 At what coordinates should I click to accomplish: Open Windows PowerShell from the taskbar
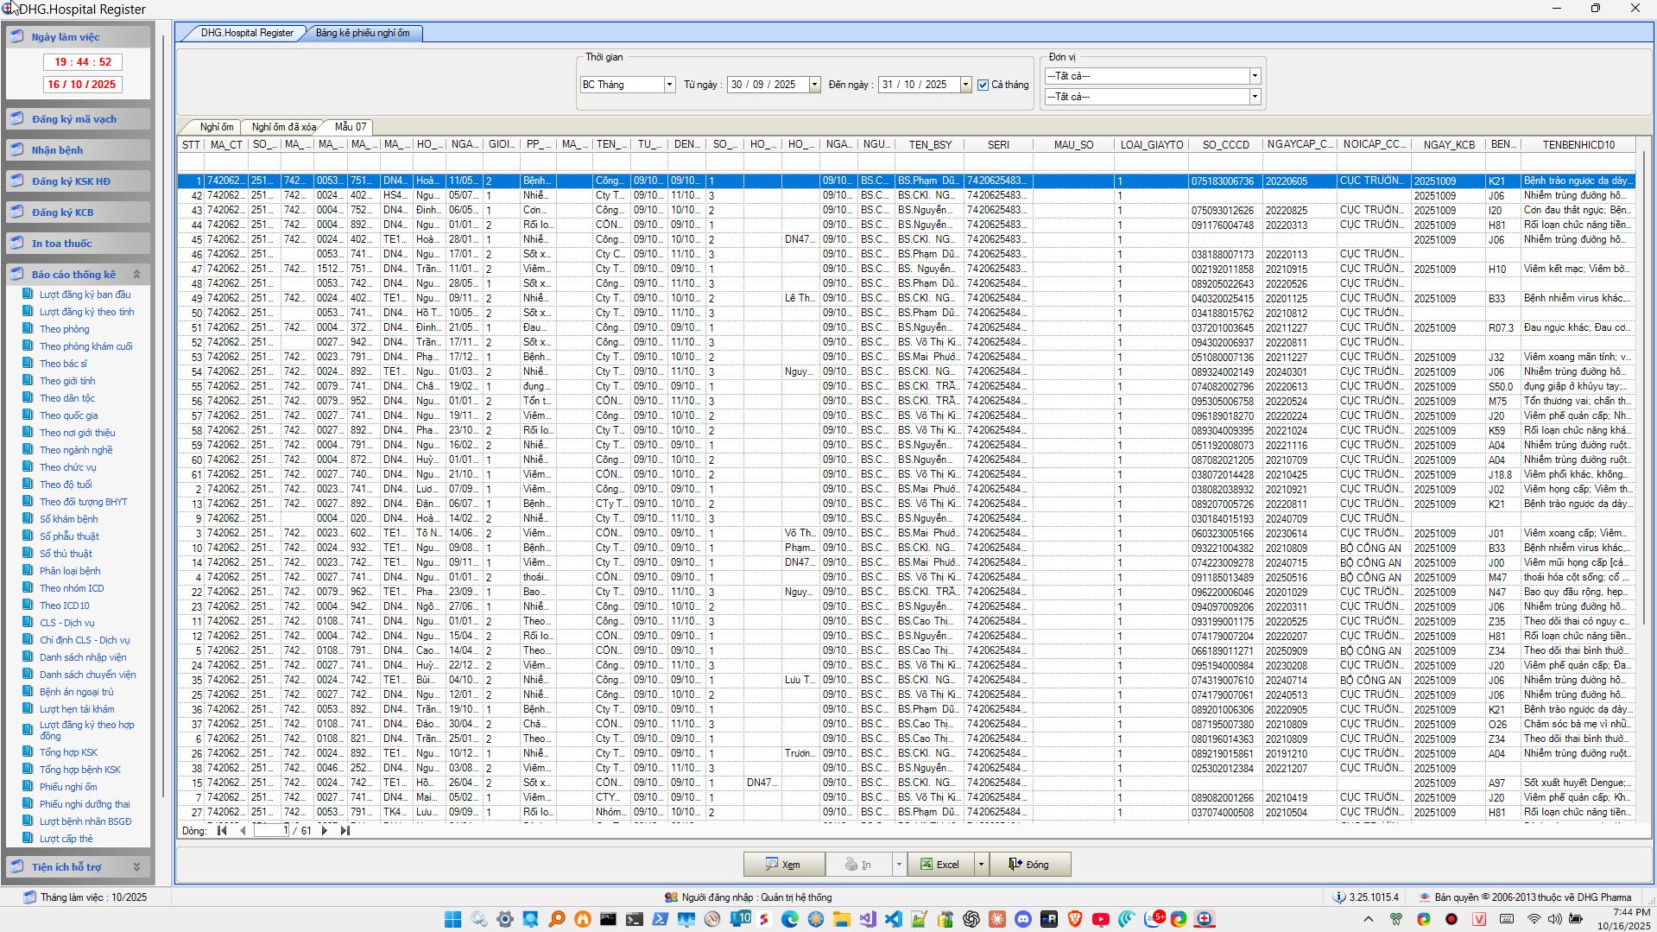pyautogui.click(x=660, y=919)
